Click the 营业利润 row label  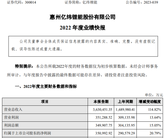[11, 117]
